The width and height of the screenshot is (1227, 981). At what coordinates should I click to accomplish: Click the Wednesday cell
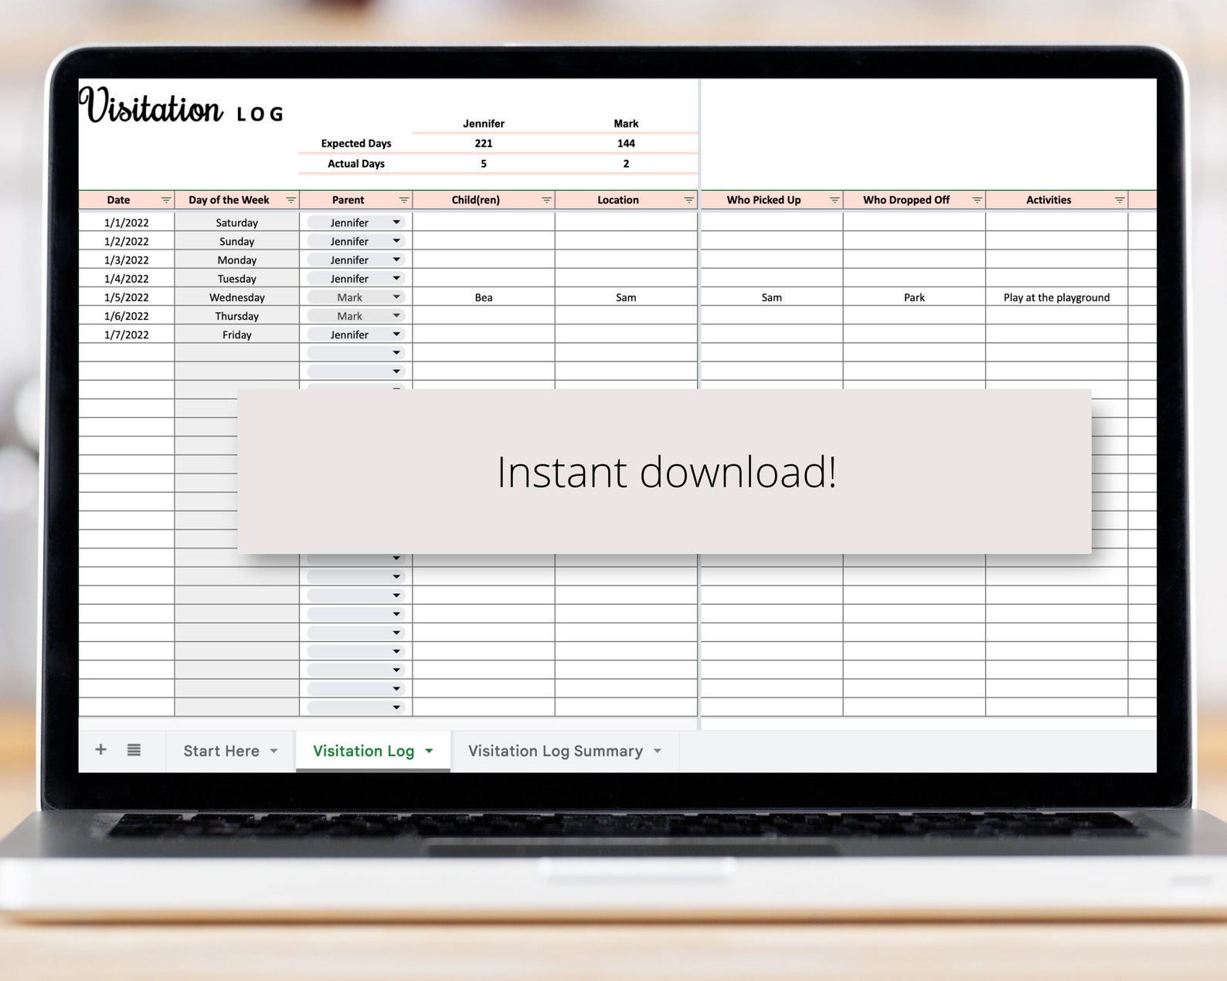(x=237, y=297)
